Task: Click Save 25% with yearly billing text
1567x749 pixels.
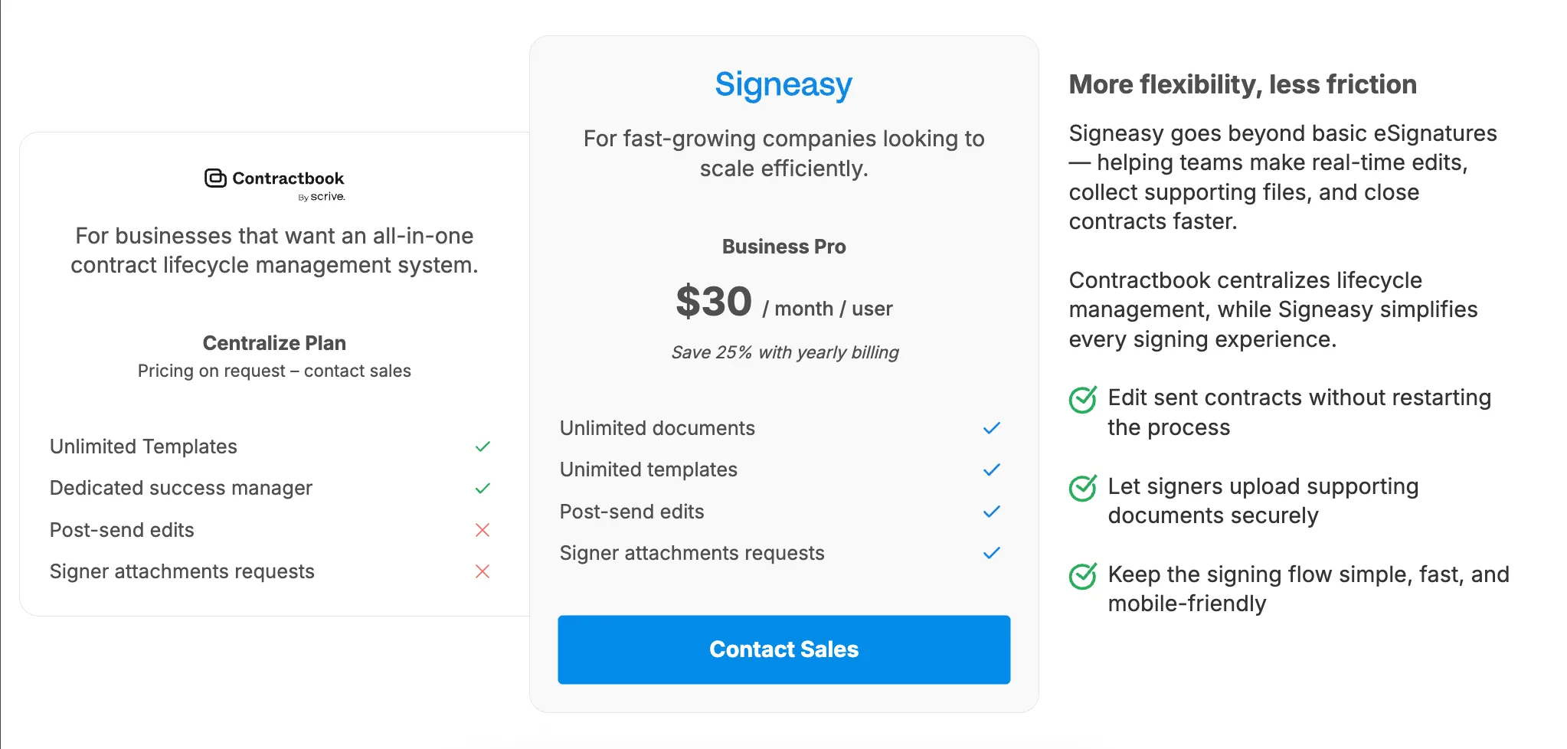Action: click(x=785, y=352)
